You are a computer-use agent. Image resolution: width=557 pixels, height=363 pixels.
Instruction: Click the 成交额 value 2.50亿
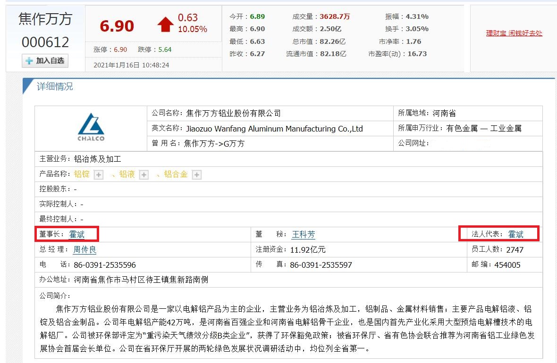pyautogui.click(x=330, y=29)
